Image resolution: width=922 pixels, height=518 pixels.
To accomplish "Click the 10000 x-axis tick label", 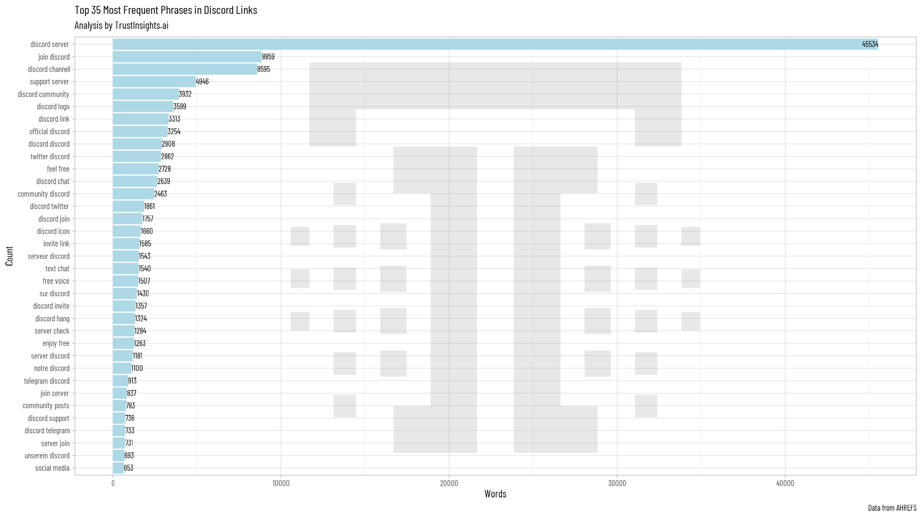I will coord(281,483).
